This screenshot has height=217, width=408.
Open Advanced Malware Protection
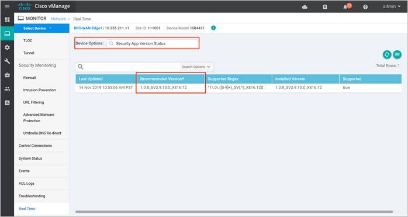tap(39, 118)
